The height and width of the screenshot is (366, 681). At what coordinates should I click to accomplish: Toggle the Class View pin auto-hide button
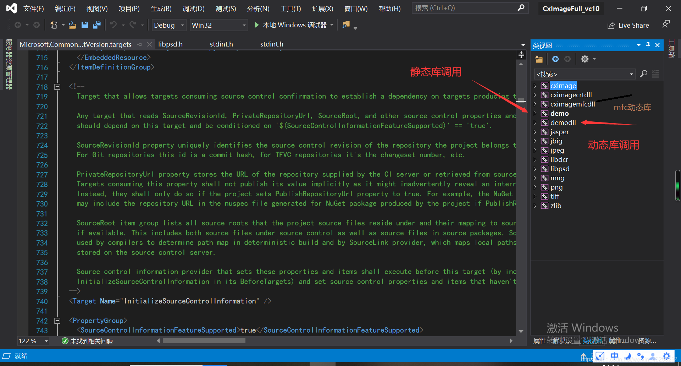648,45
